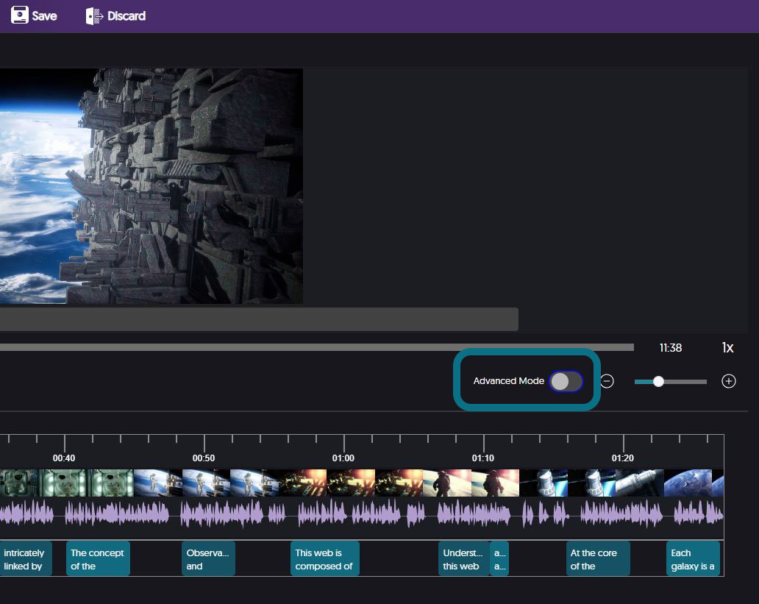
Task: Click the 11:38 duration display
Action: tap(670, 347)
